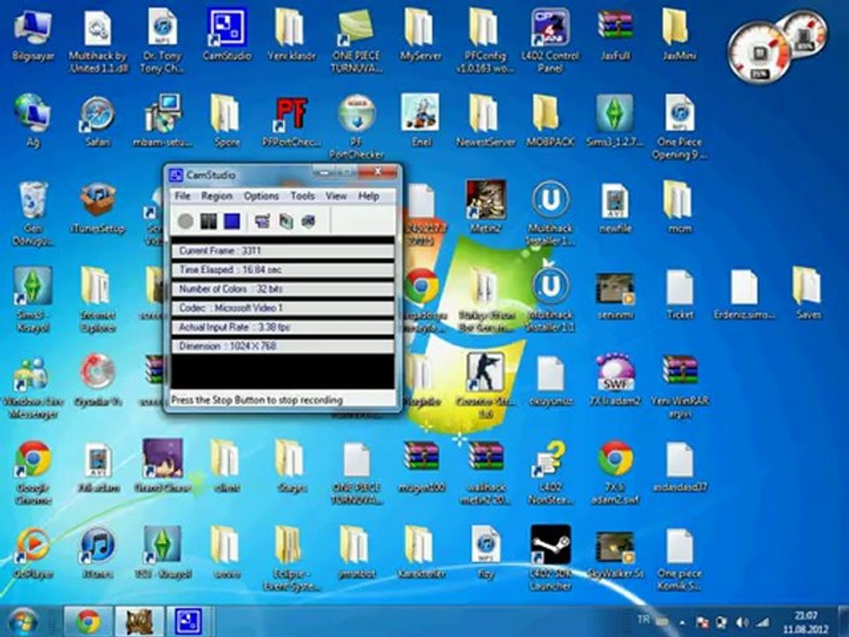The height and width of the screenshot is (637, 849).
Task: Select the iTunes desktop shortcut
Action: [x=97, y=552]
